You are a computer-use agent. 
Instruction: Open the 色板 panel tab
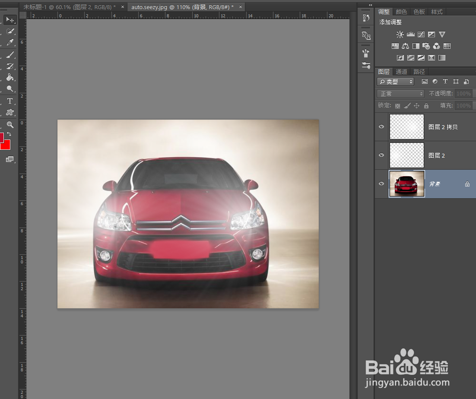point(419,12)
